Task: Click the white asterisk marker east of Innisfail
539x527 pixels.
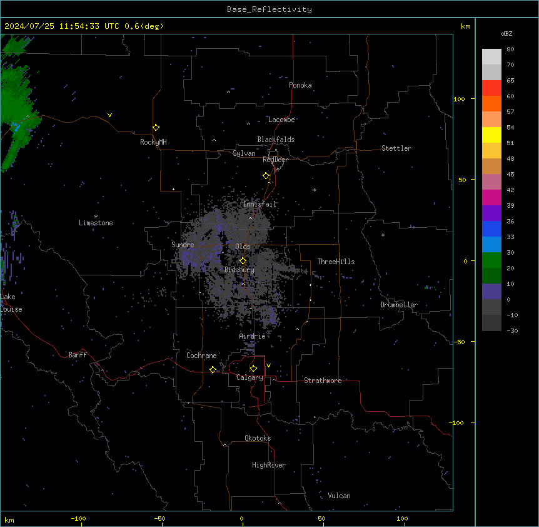Action: (x=314, y=190)
